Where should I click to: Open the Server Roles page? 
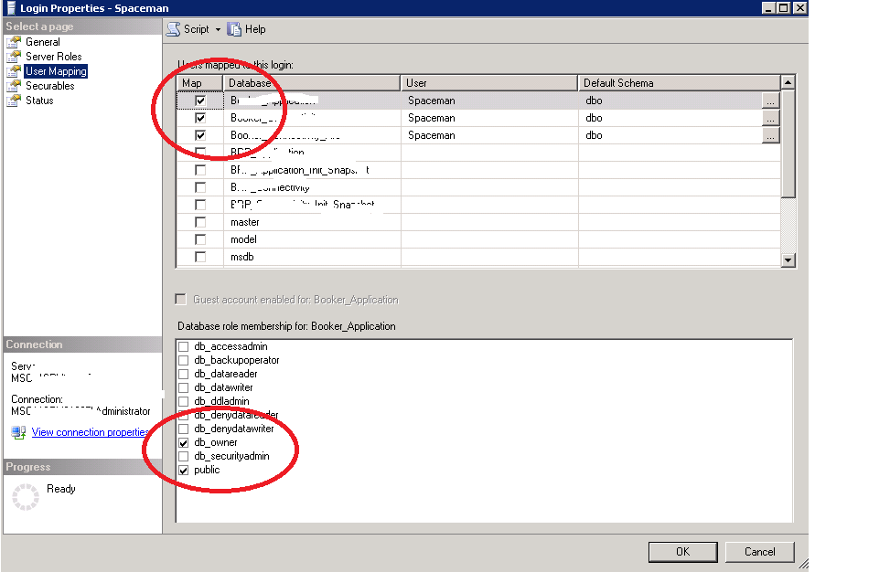tap(53, 57)
